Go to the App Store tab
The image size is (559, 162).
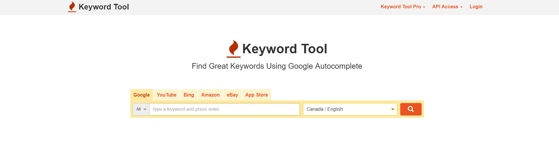pos(256,95)
